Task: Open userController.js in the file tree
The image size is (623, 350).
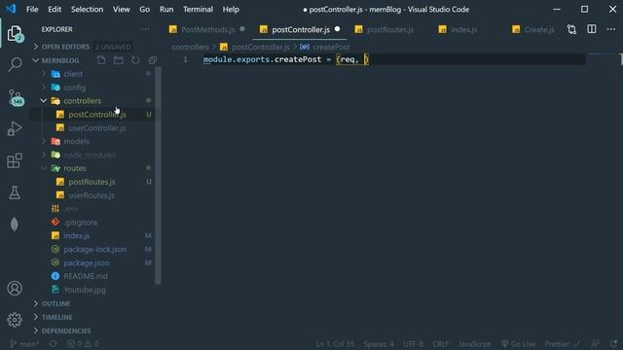Action: [x=97, y=127]
